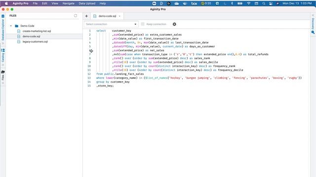
Task: Click 'store_key;' on line 15
Action: point(106,86)
